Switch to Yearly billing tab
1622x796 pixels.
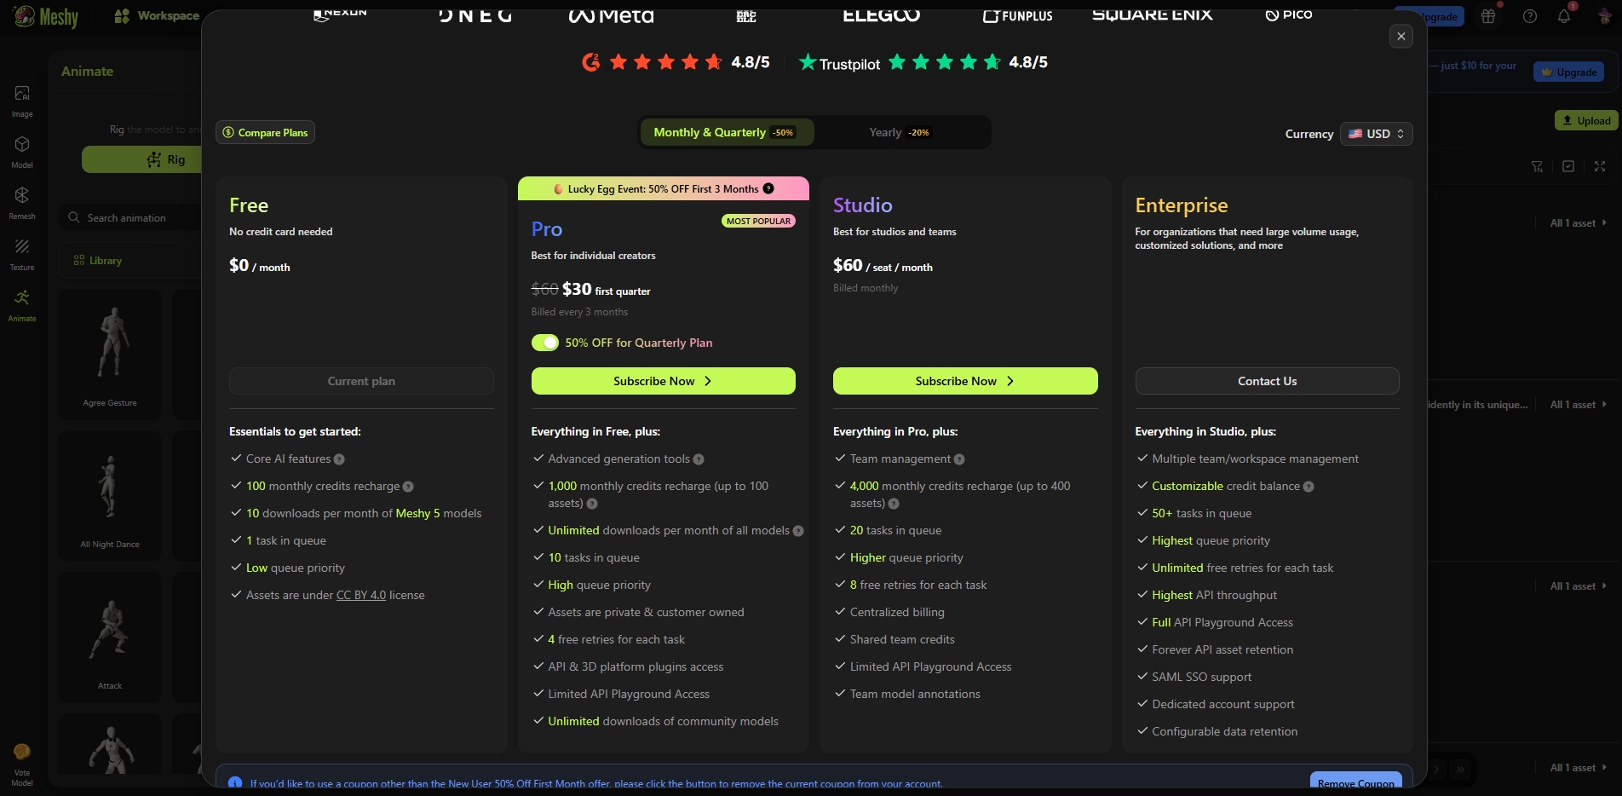[900, 132]
